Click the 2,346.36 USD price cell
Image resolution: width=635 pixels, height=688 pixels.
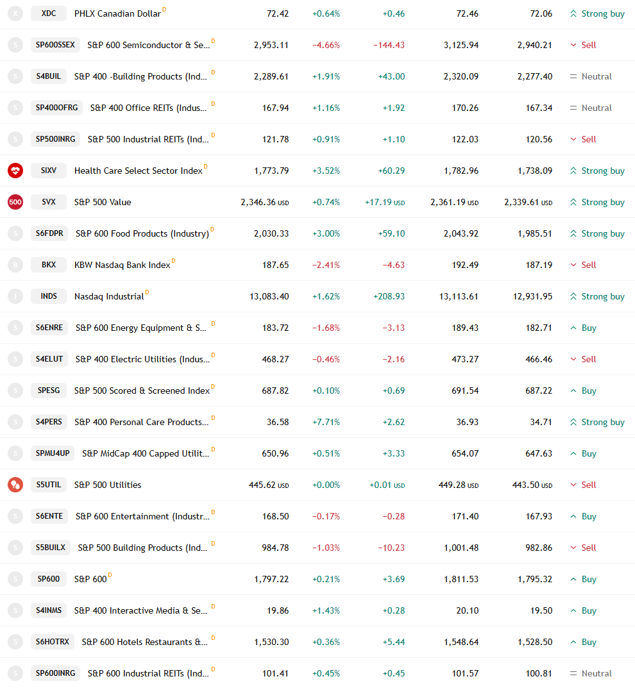[x=265, y=202]
